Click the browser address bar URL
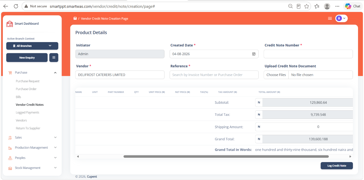364x180 pixels. (102, 6)
